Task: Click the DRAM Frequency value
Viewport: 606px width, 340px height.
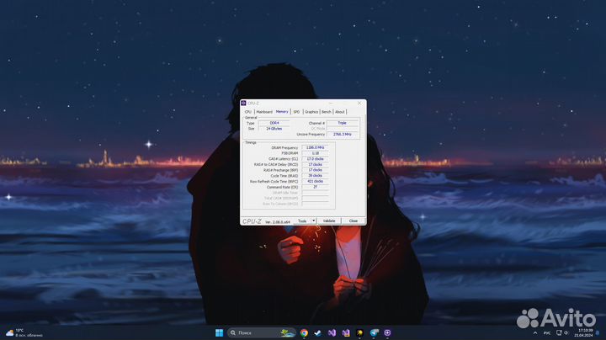Action: [315, 147]
